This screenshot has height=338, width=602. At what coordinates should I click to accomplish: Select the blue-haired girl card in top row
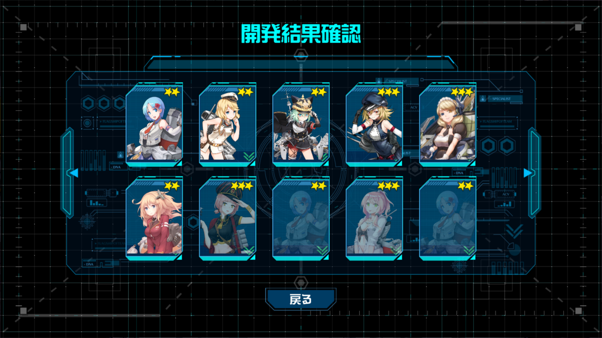point(155,124)
